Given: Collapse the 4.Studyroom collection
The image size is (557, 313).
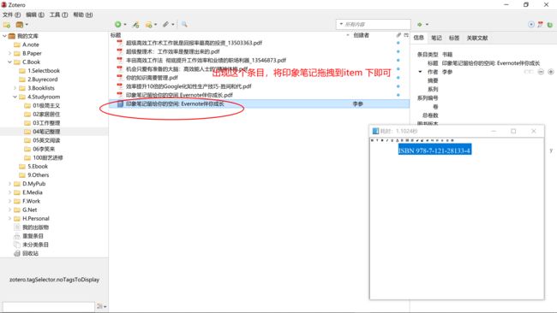Looking at the screenshot, I should pyautogui.click(x=15, y=97).
